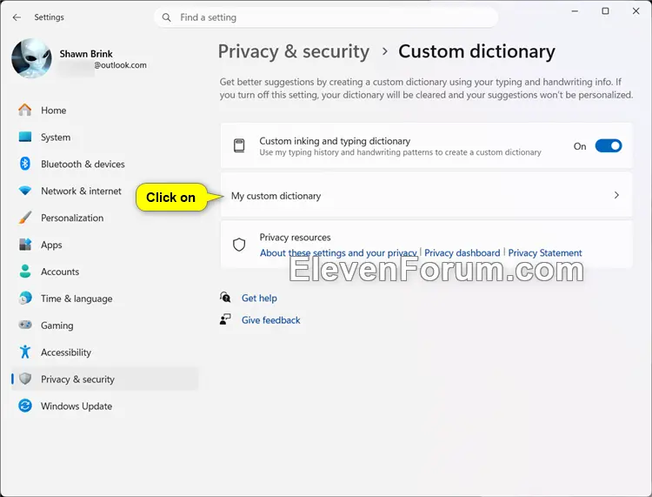Click the Privacy resources shield icon

[239, 245]
